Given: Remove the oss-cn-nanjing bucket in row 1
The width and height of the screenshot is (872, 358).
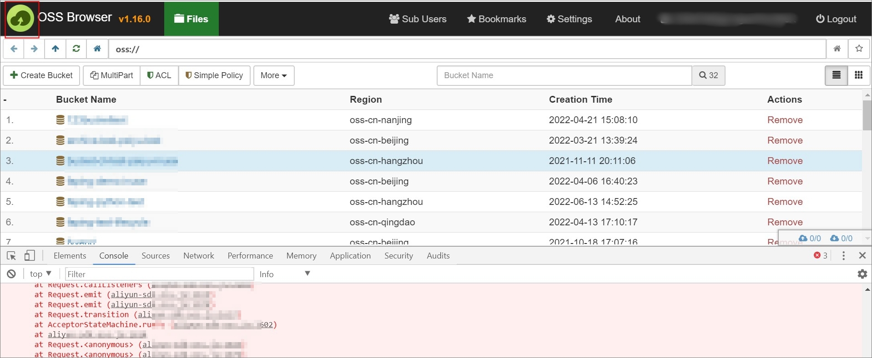Looking at the screenshot, I should click(785, 120).
